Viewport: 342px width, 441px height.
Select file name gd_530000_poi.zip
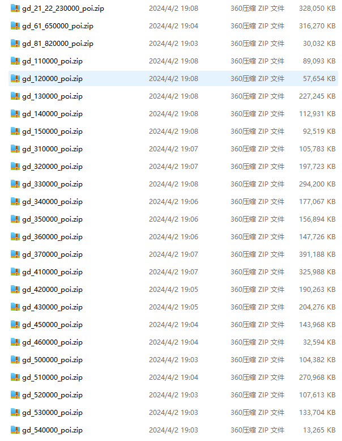click(x=53, y=413)
